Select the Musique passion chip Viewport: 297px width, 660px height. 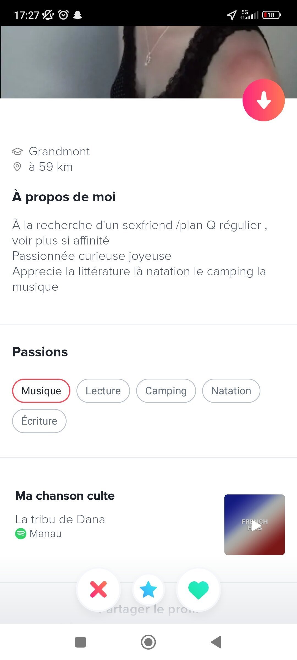(41, 391)
